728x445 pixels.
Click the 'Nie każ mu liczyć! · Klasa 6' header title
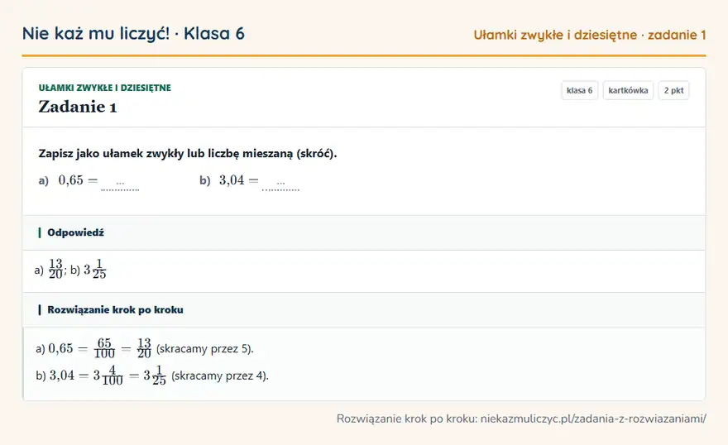pos(133,33)
